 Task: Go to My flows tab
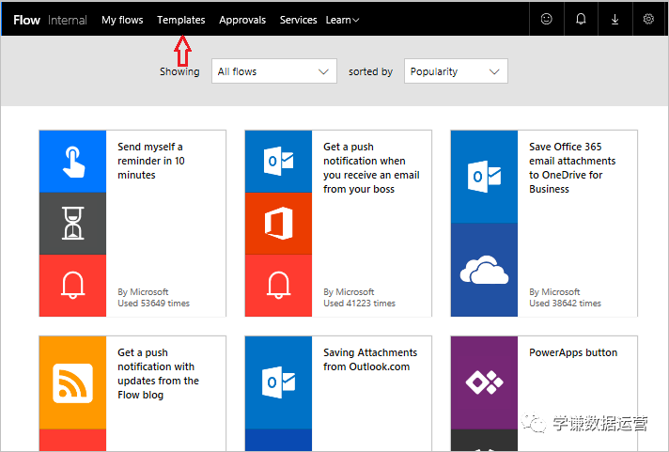pos(122,20)
